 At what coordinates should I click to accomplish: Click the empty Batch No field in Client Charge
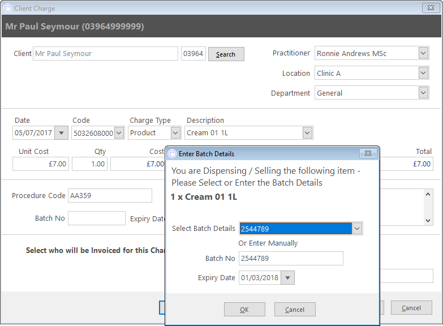click(97, 218)
